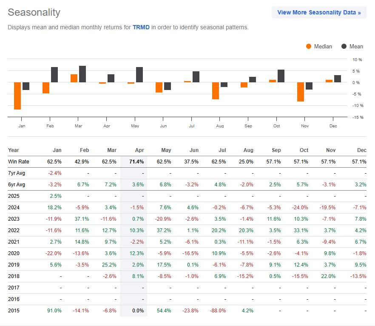This screenshot has width=375, height=326.
Task: Click the View More Seasonality Data button
Action: point(319,12)
